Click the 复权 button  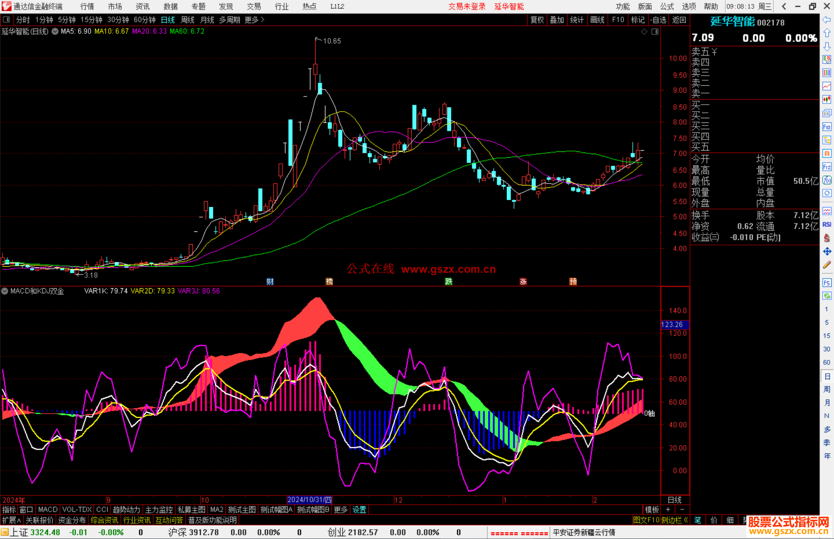pyautogui.click(x=537, y=20)
